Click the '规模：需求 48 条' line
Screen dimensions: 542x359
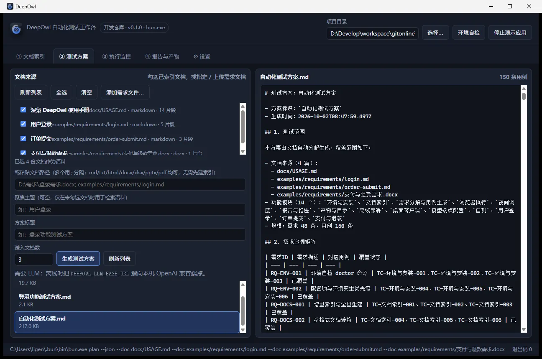pyautogui.click(x=309, y=226)
